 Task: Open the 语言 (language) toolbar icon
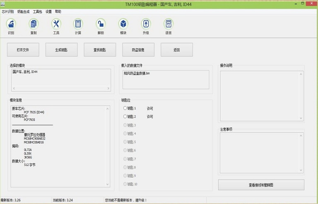click(x=169, y=26)
